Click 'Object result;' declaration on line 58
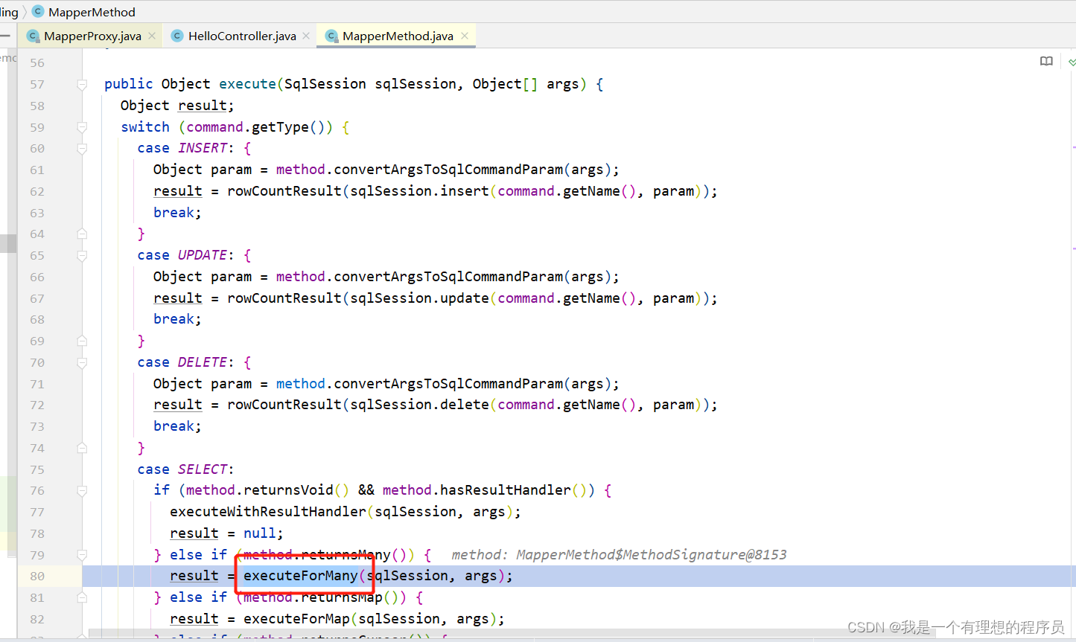 click(x=177, y=106)
